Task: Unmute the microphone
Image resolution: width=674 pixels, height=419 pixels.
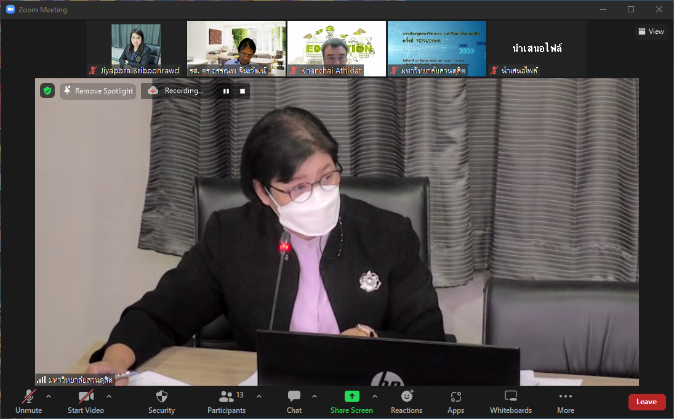Action: tap(29, 401)
